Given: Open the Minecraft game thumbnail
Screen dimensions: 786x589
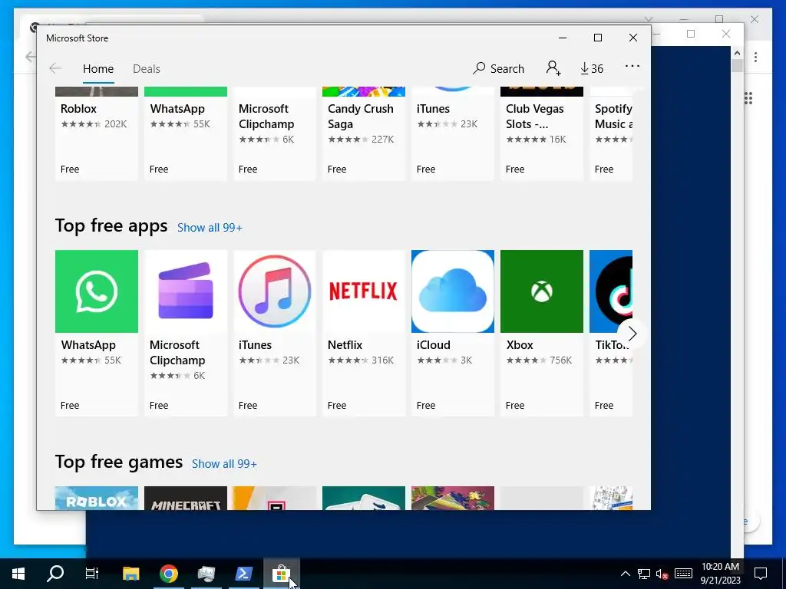Looking at the screenshot, I should (186, 499).
